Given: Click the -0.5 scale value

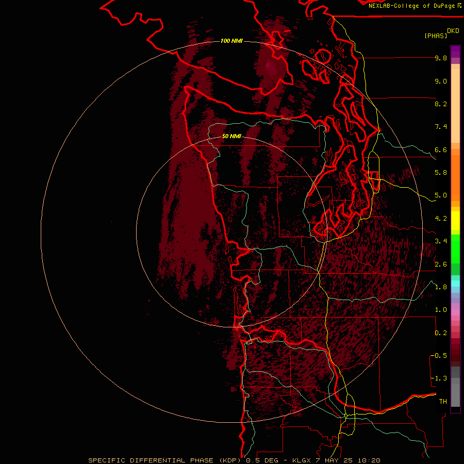Looking at the screenshot, I should 440,356.
